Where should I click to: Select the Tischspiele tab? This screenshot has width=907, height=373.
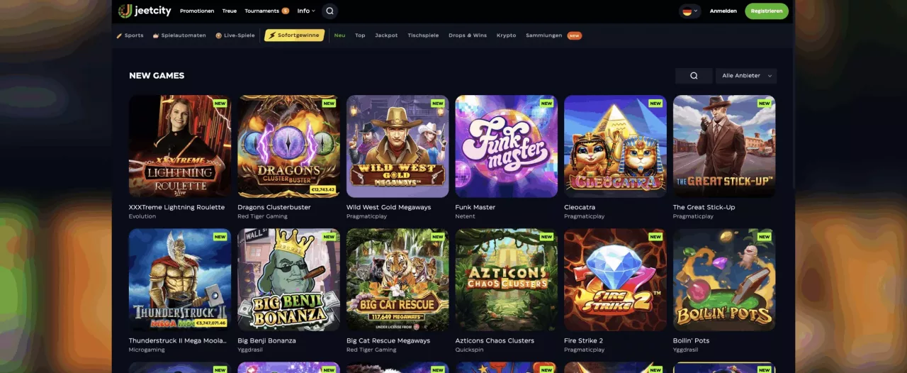click(423, 35)
